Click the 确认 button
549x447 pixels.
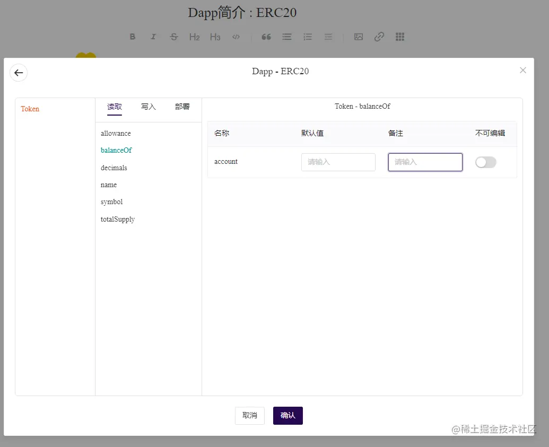(288, 416)
